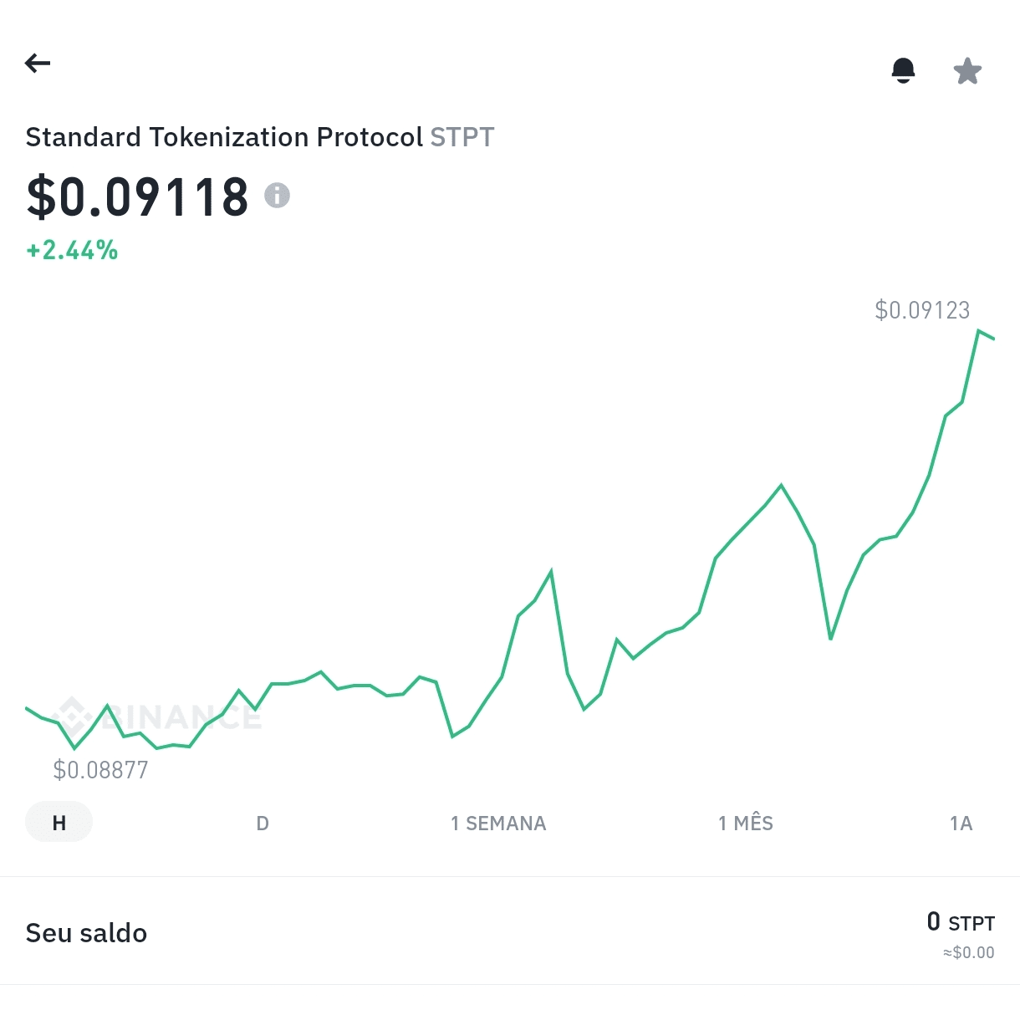Switch chart to D timeframe
The height and width of the screenshot is (1020, 1020).
tap(263, 824)
